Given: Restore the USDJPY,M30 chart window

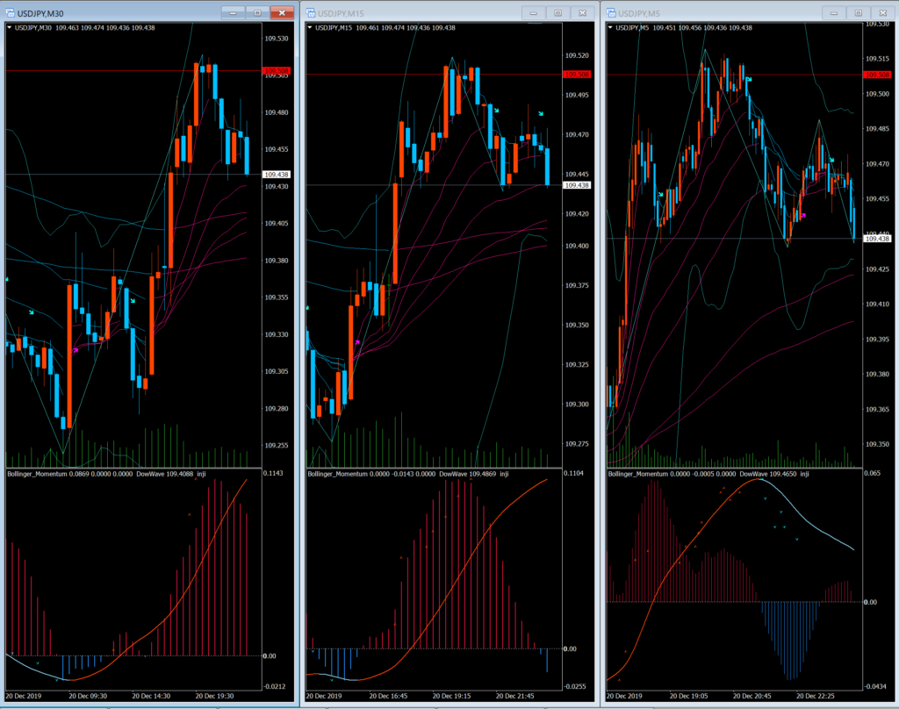Looking at the screenshot, I should (x=256, y=13).
